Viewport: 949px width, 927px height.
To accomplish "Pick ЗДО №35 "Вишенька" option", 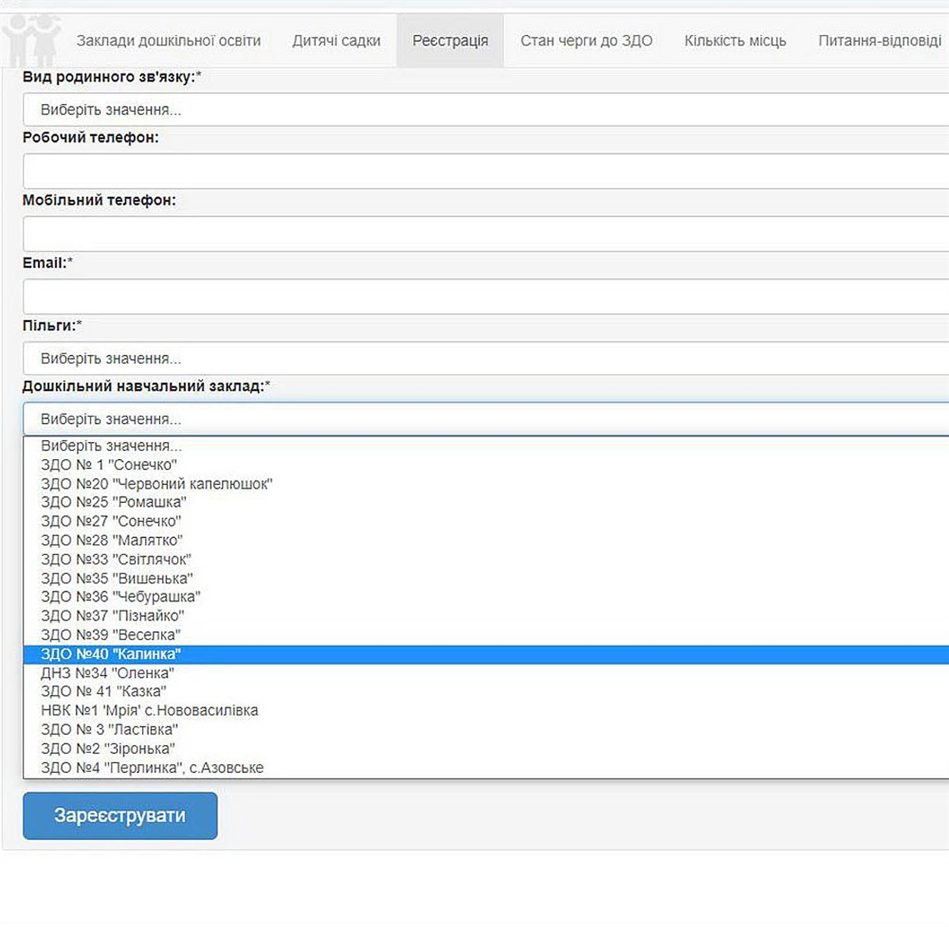I will click(486, 578).
